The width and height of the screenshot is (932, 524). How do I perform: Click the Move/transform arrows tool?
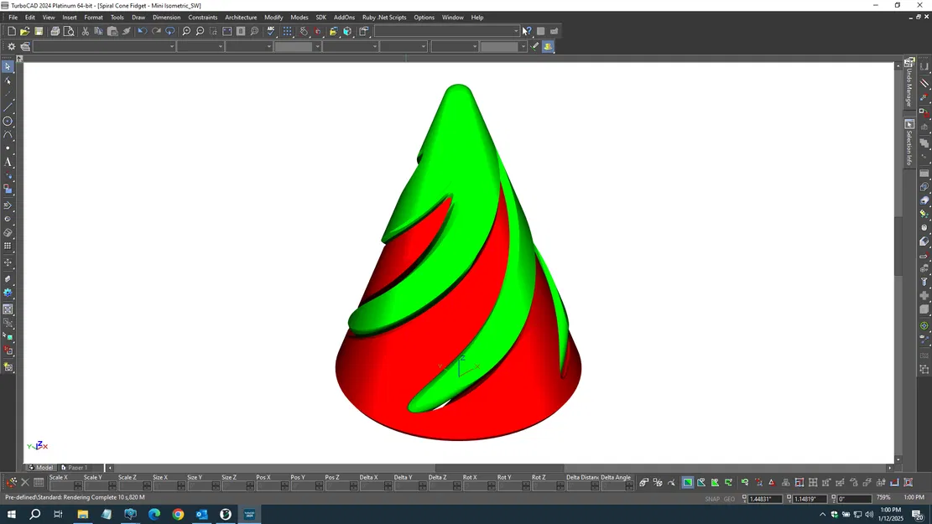coord(8,262)
